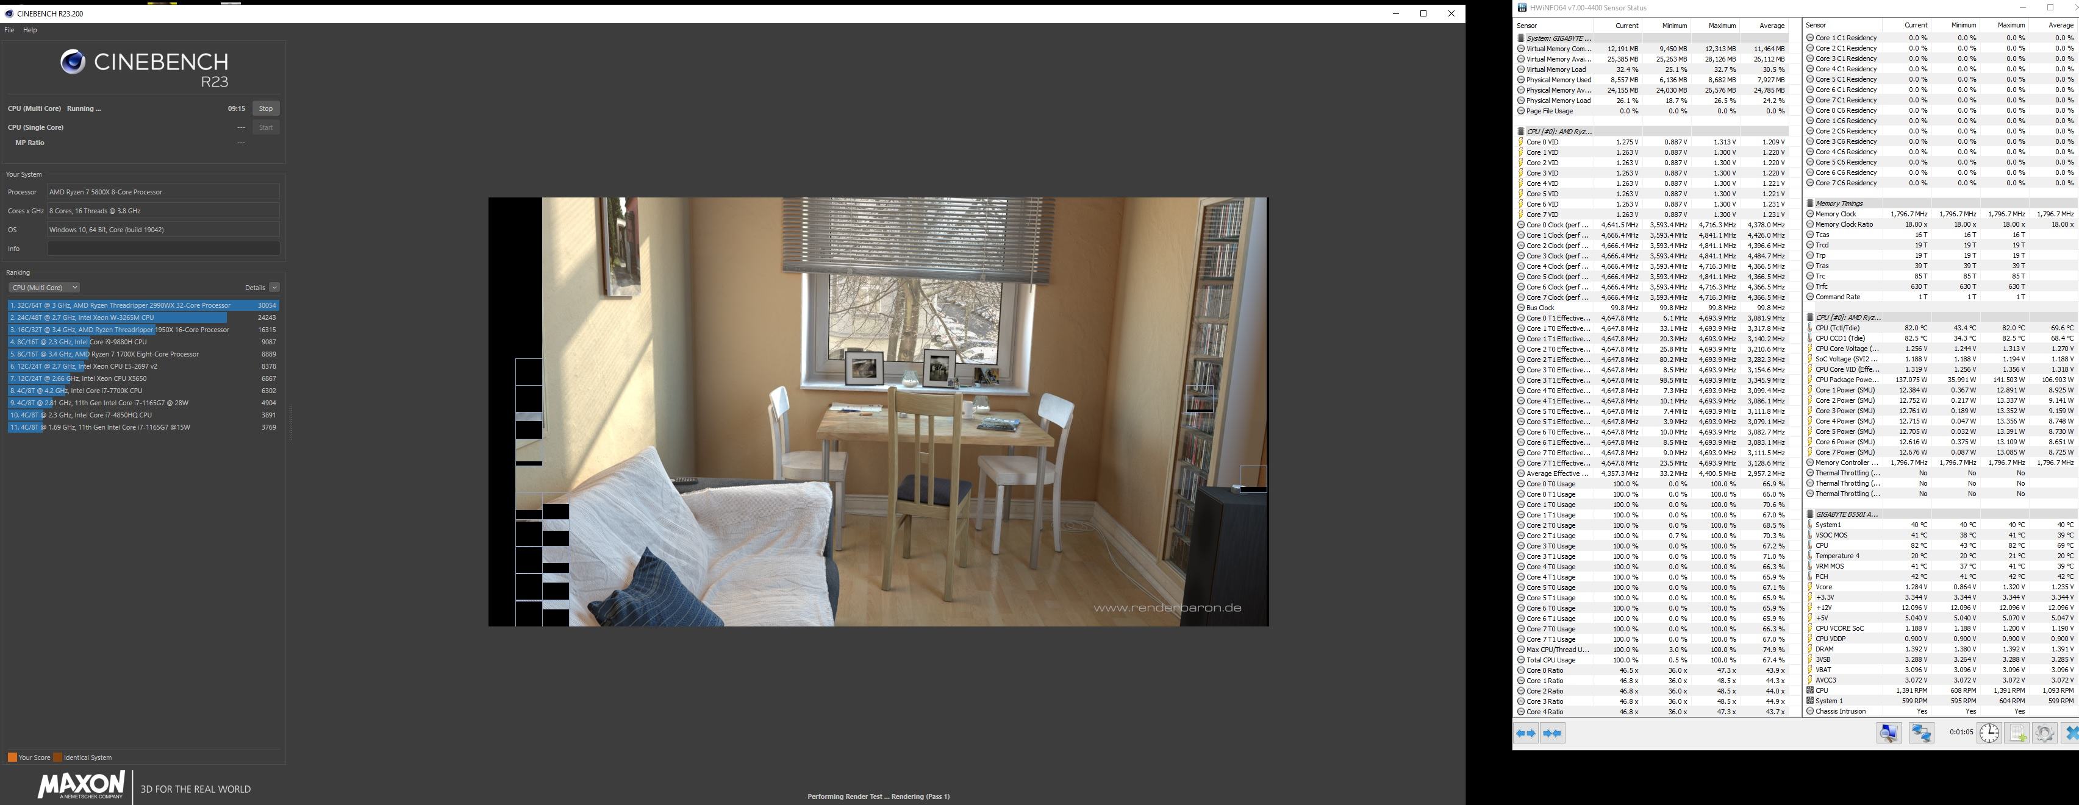Click the 0:01:05 elapsed time readout
The image size is (2079, 805).
[x=1961, y=732]
